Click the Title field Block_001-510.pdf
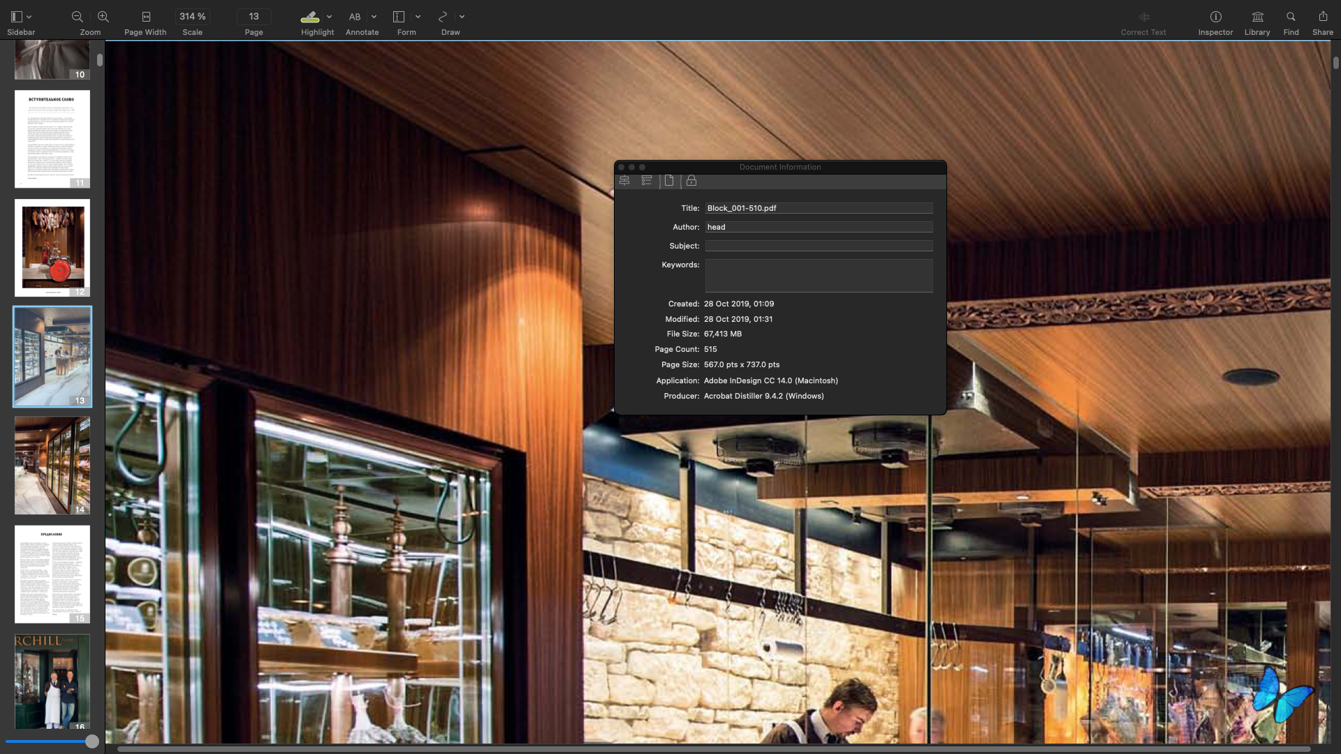The height and width of the screenshot is (754, 1341). (819, 208)
